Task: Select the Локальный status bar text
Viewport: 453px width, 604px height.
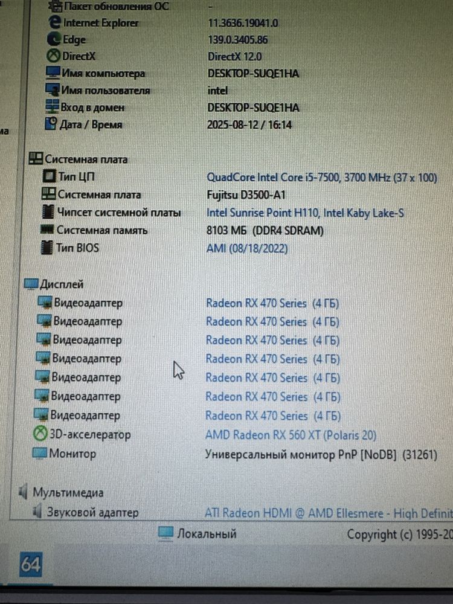Action: click(207, 534)
